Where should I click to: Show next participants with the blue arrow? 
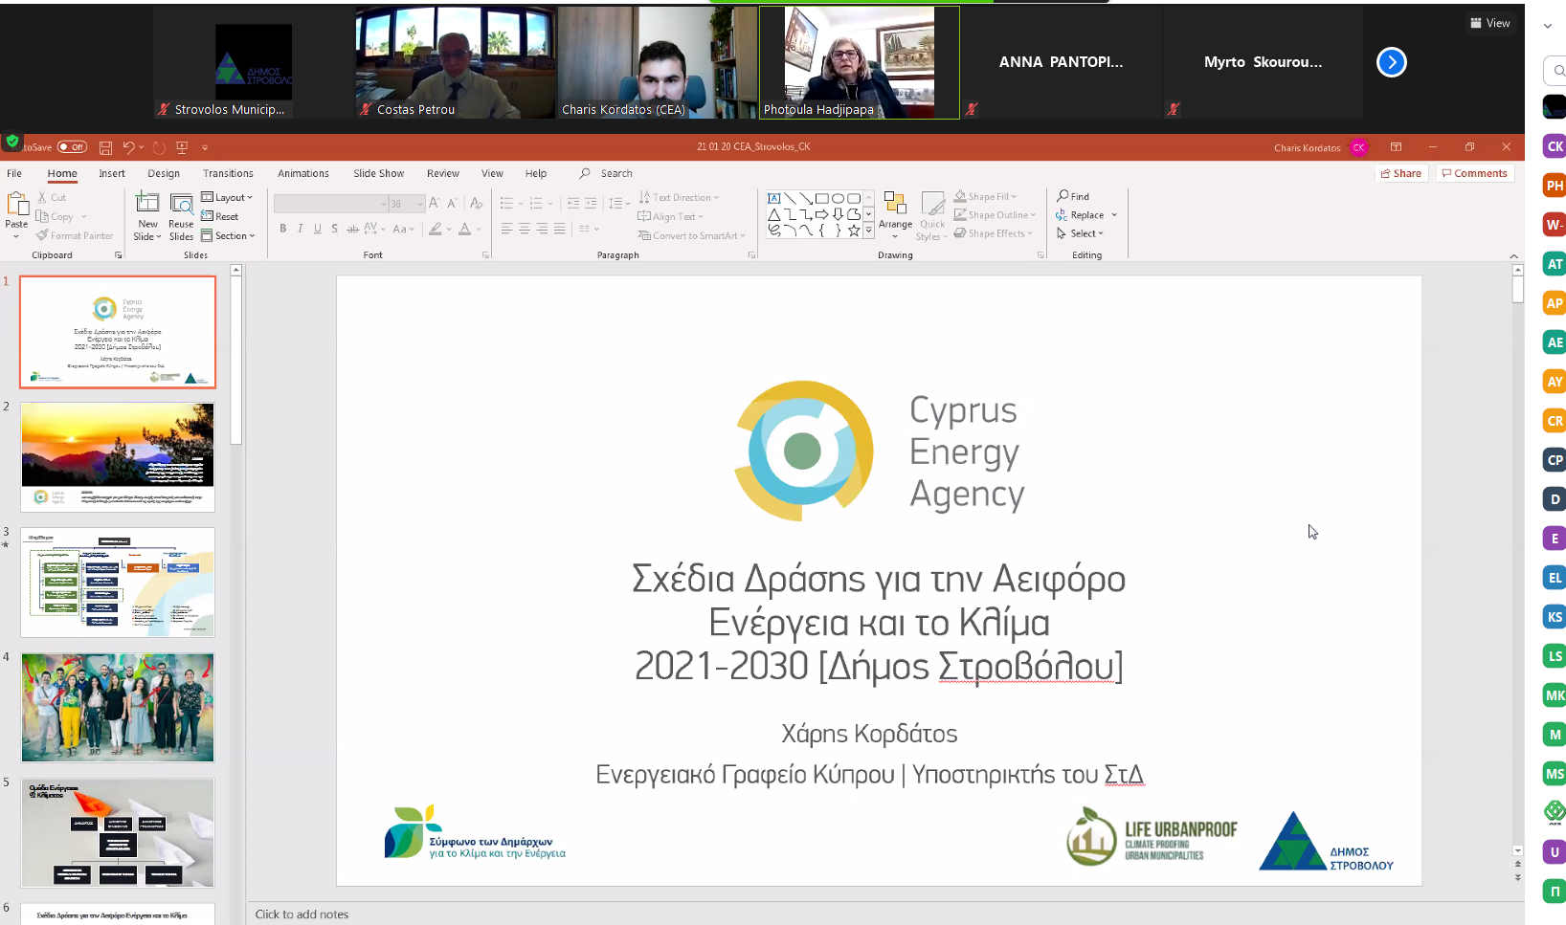pos(1392,62)
